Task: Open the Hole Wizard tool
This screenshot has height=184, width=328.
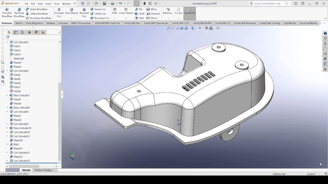Action: click(71, 12)
